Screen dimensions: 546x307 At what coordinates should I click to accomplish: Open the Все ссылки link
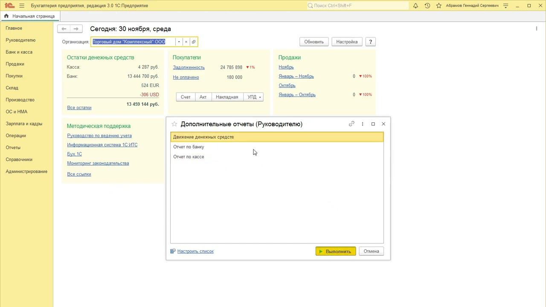[x=79, y=174]
